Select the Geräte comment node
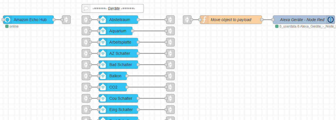The image size is (336, 120). click(113, 8)
